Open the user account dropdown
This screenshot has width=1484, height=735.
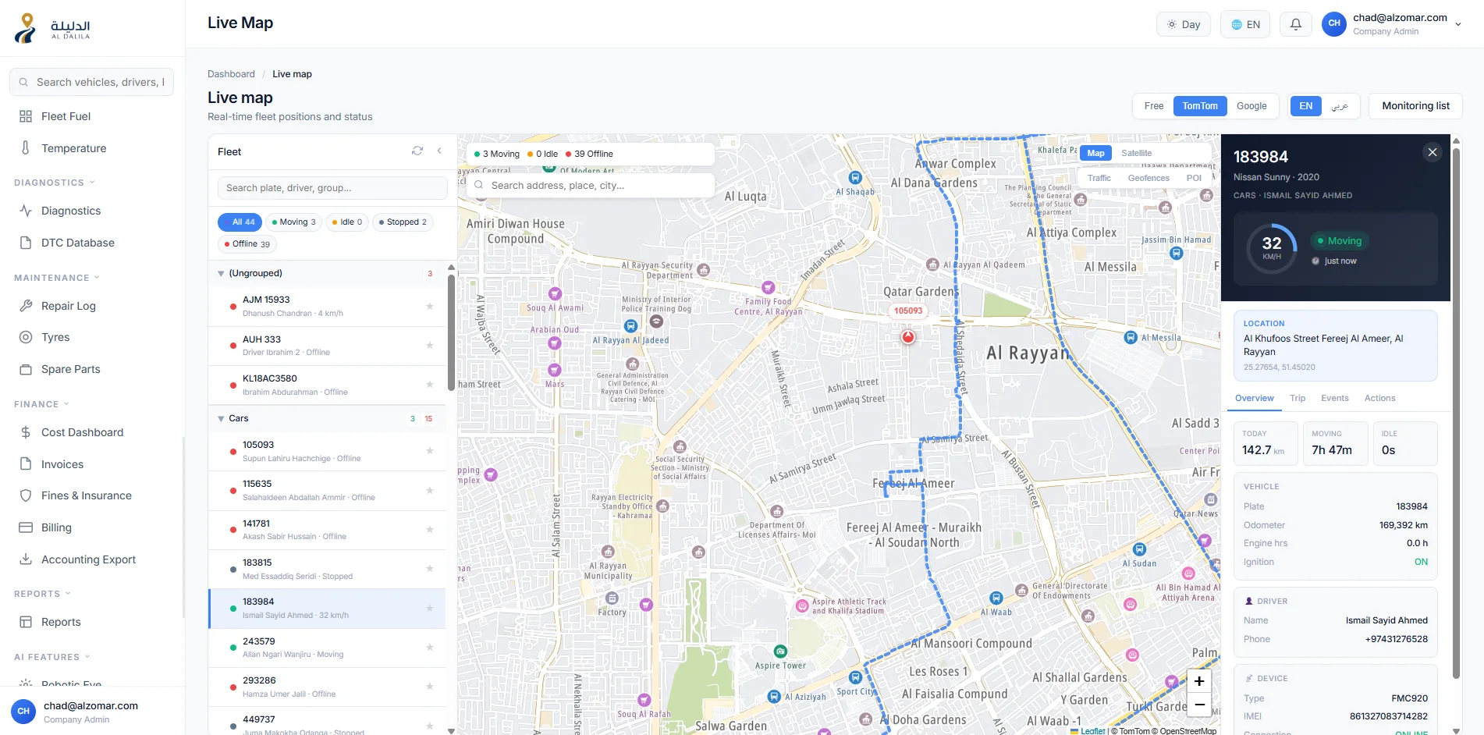[x=1392, y=24]
